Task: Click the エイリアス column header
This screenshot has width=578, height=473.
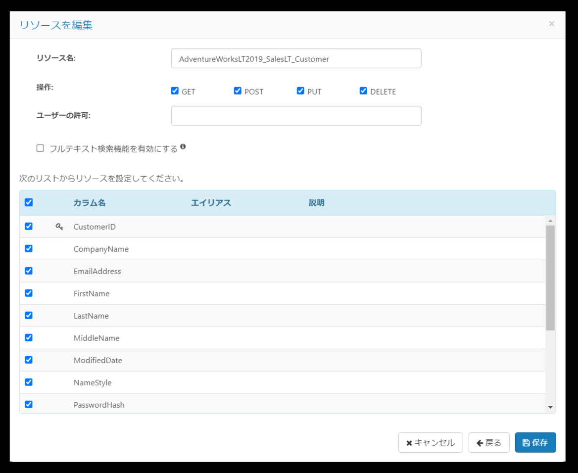Action: 211,203
